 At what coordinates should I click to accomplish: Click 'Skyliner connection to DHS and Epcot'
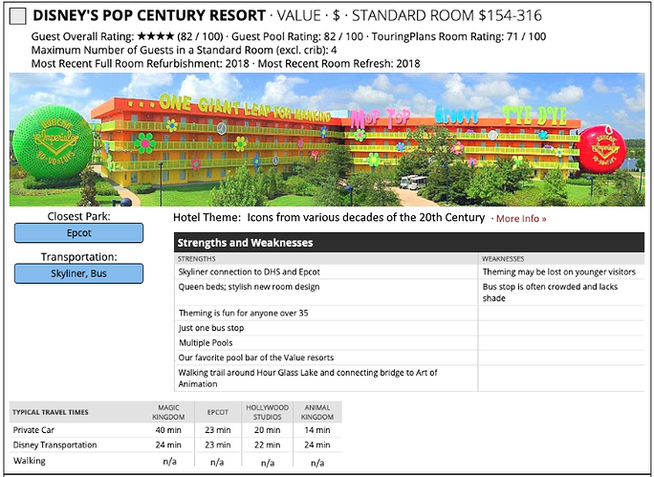pos(249,271)
